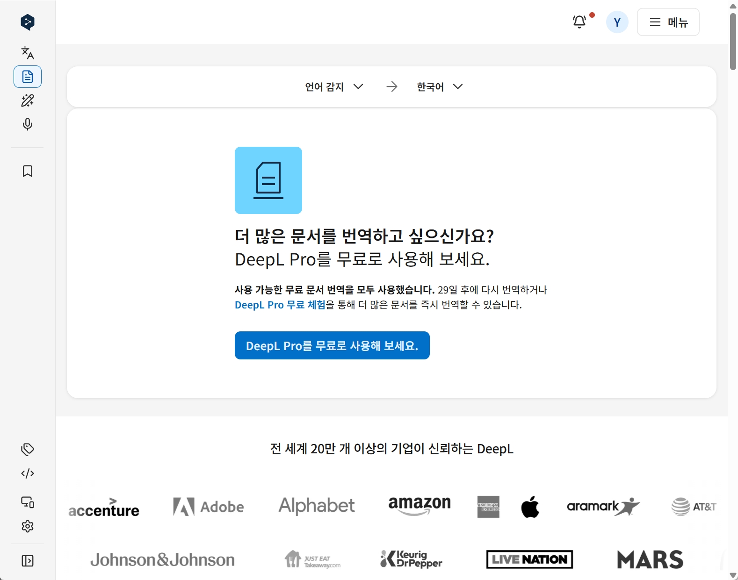The height and width of the screenshot is (580, 738).
Task: Click the Alphabet logo
Action: tap(317, 506)
